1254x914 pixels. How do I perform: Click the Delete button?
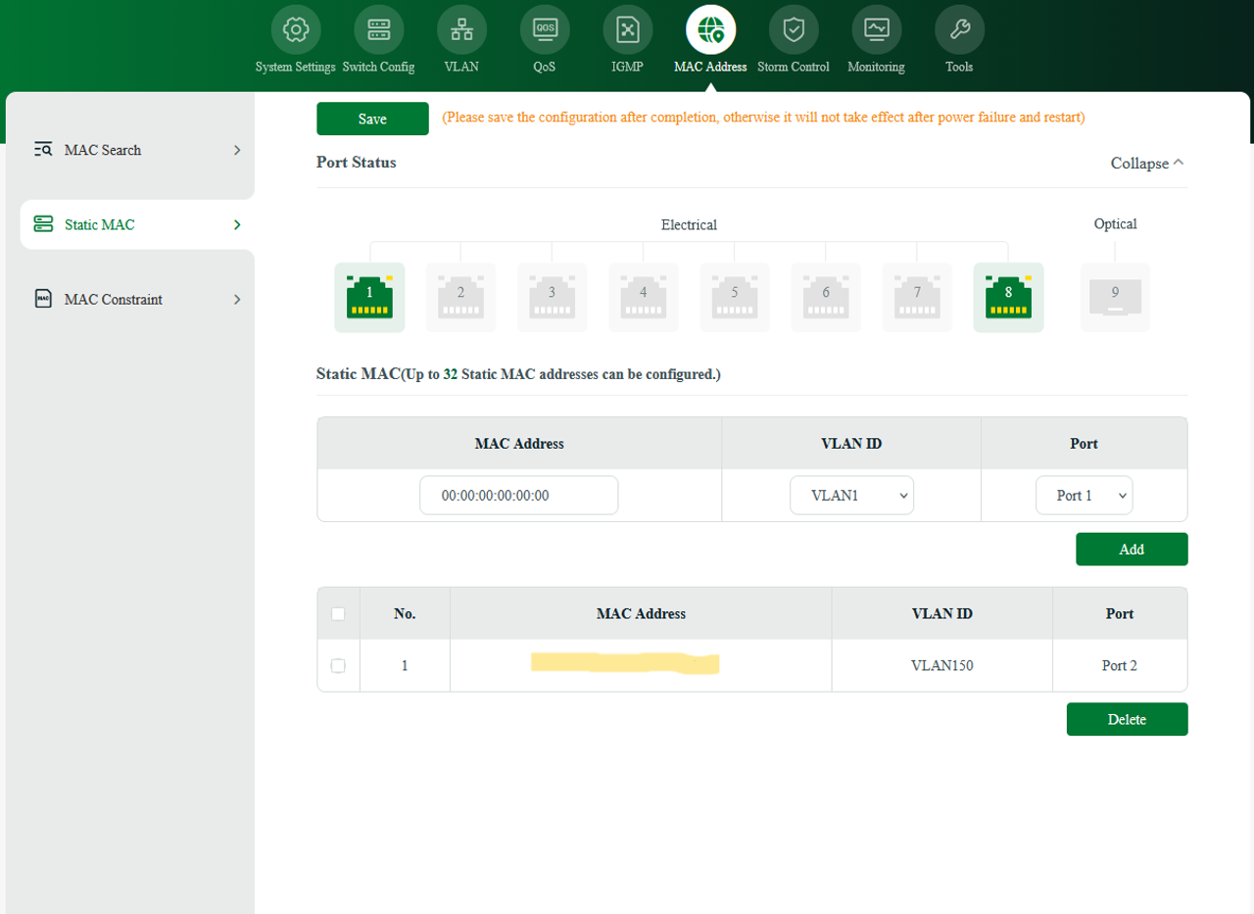pyautogui.click(x=1127, y=719)
